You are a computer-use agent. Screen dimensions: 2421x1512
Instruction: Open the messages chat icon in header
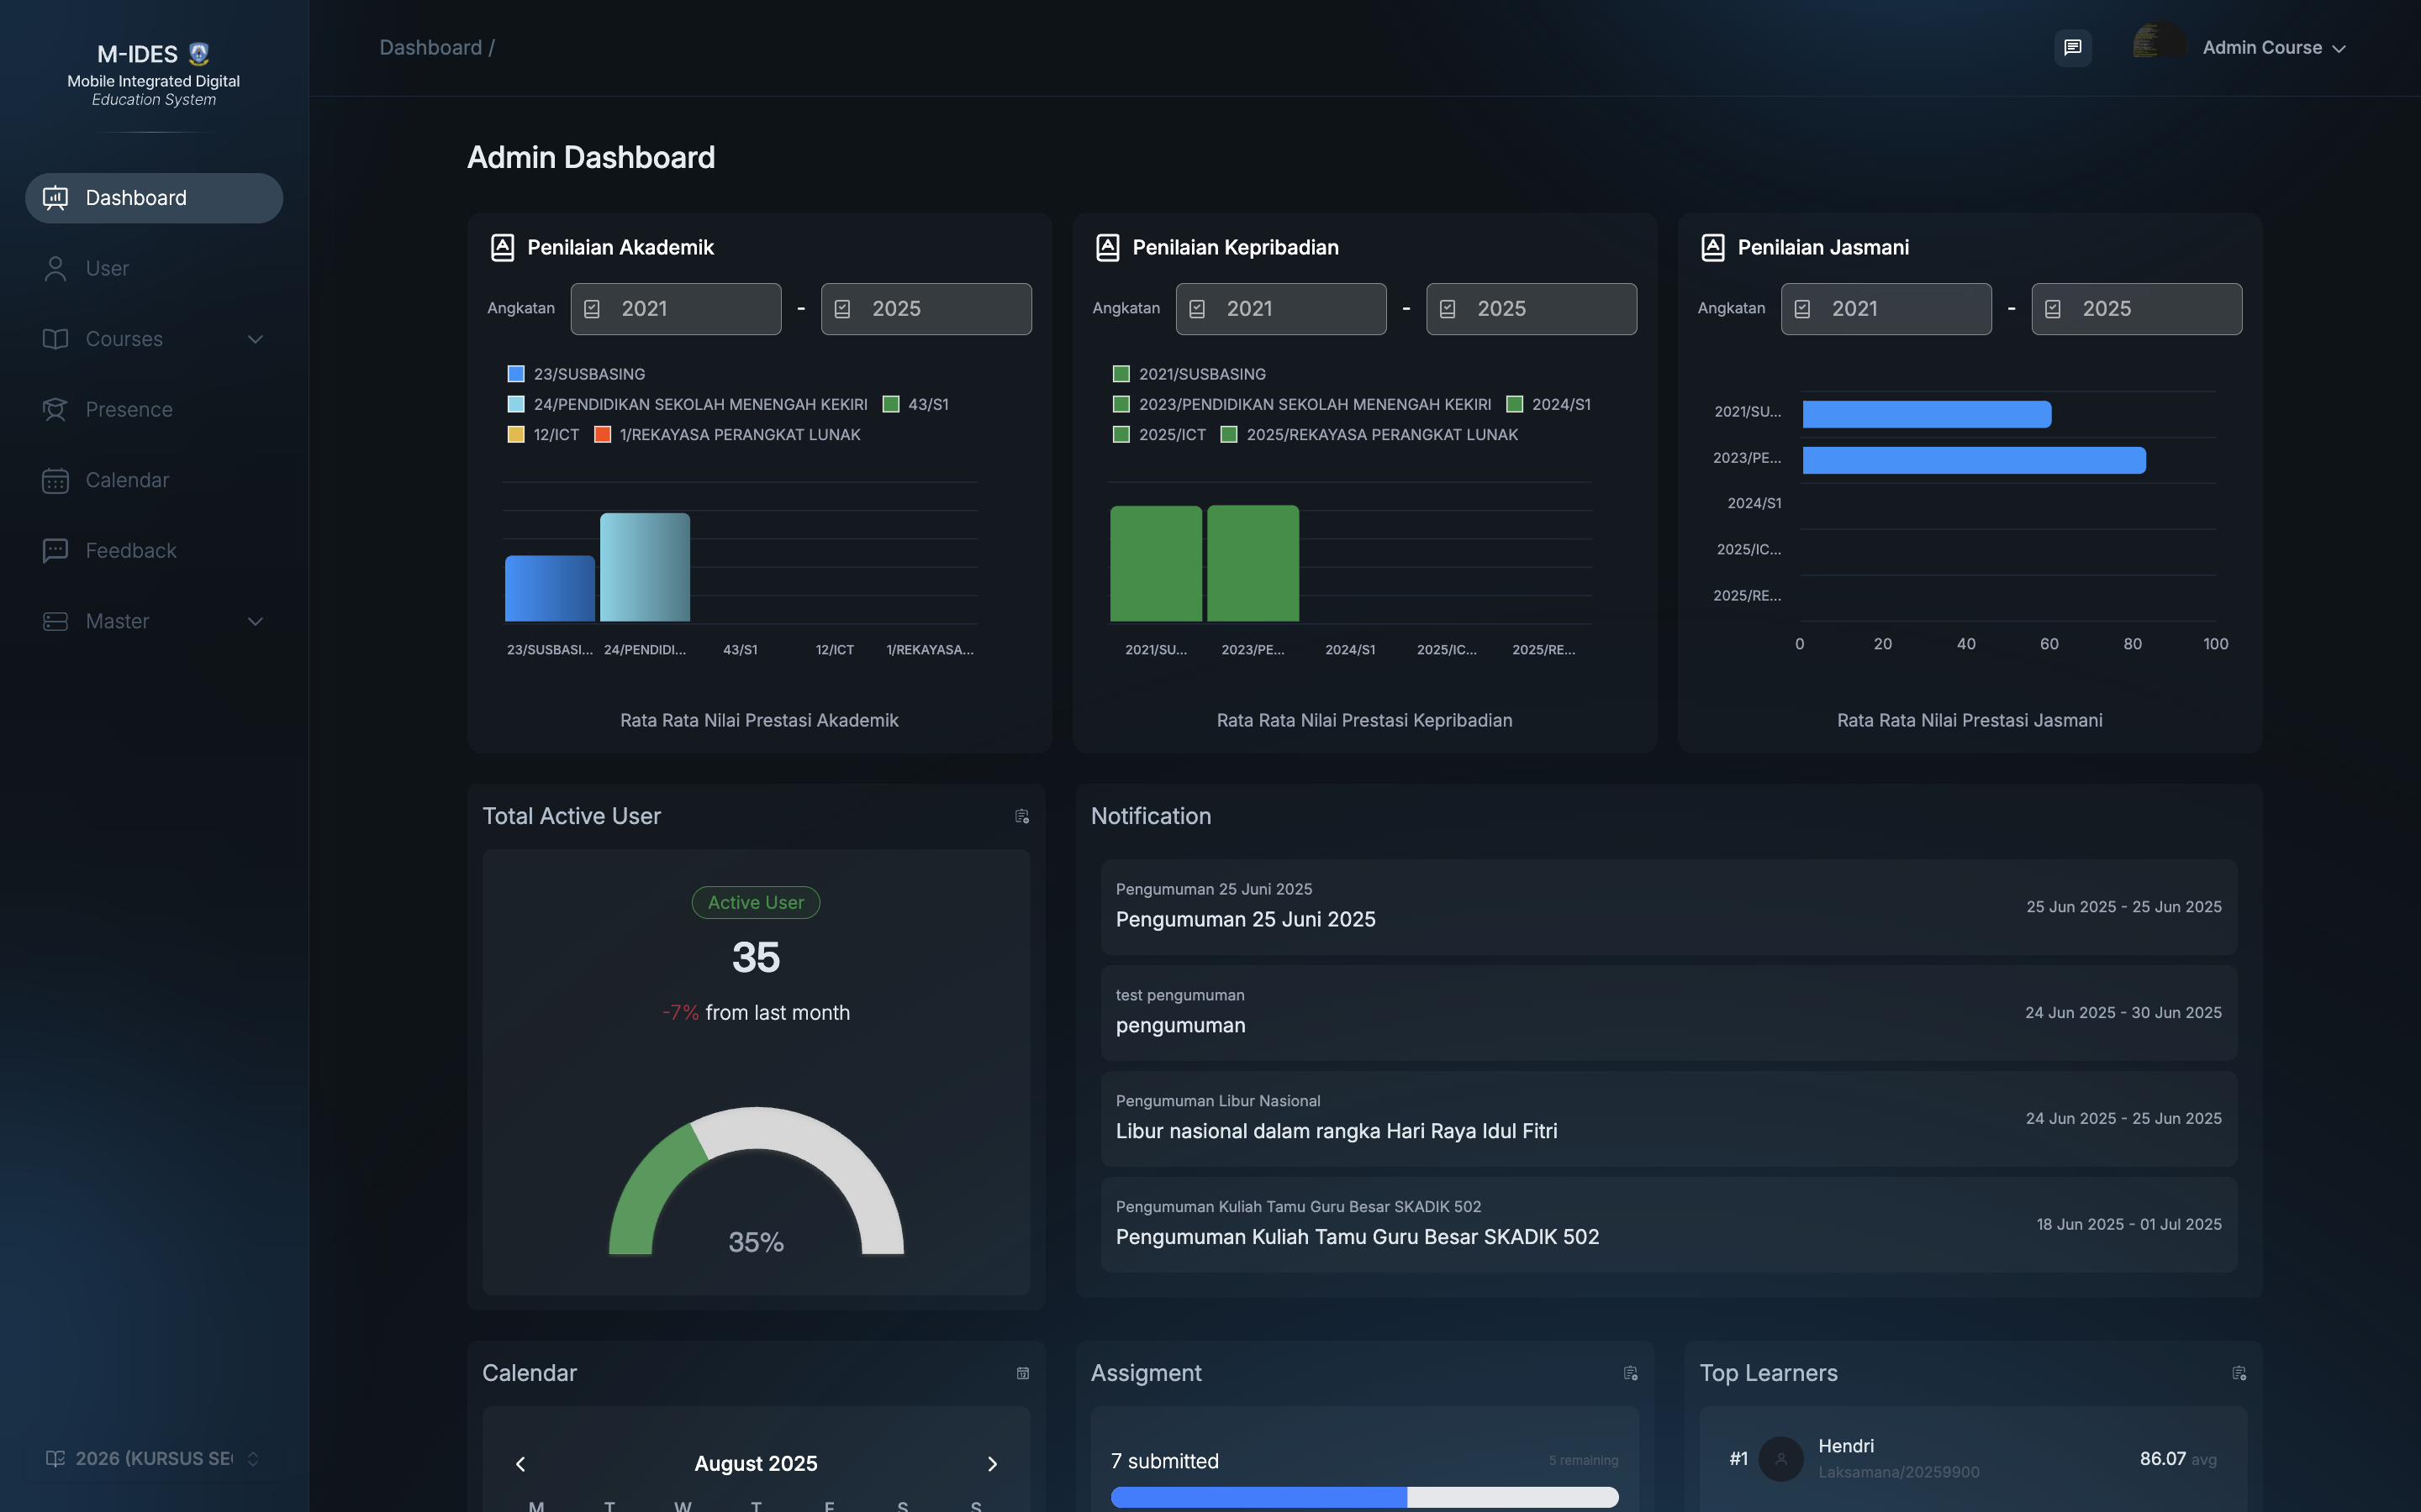point(2072,47)
